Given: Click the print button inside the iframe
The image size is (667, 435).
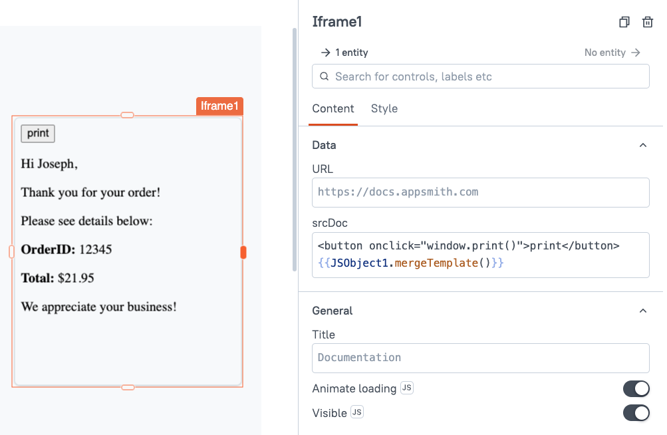Looking at the screenshot, I should [37, 133].
